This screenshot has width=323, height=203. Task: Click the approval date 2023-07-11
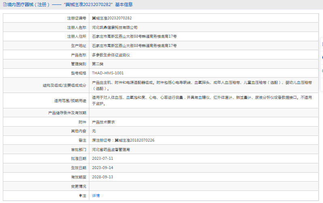click(x=103, y=159)
